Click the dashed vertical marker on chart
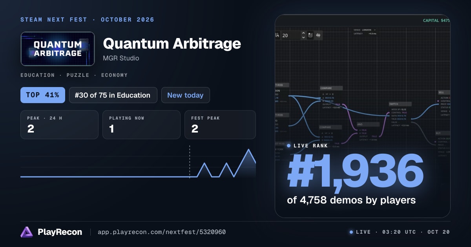 pyautogui.click(x=190, y=162)
